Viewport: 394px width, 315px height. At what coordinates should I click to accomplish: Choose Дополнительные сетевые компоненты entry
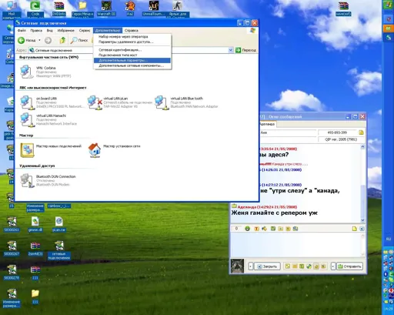(x=132, y=65)
